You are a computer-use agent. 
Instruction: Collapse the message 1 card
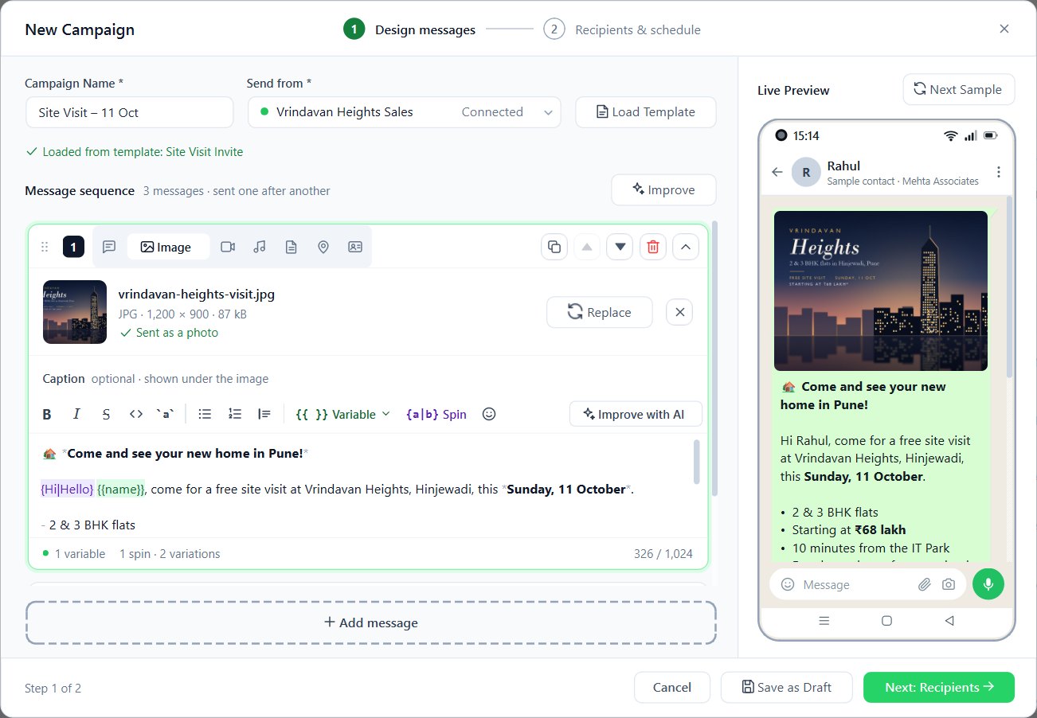click(686, 247)
